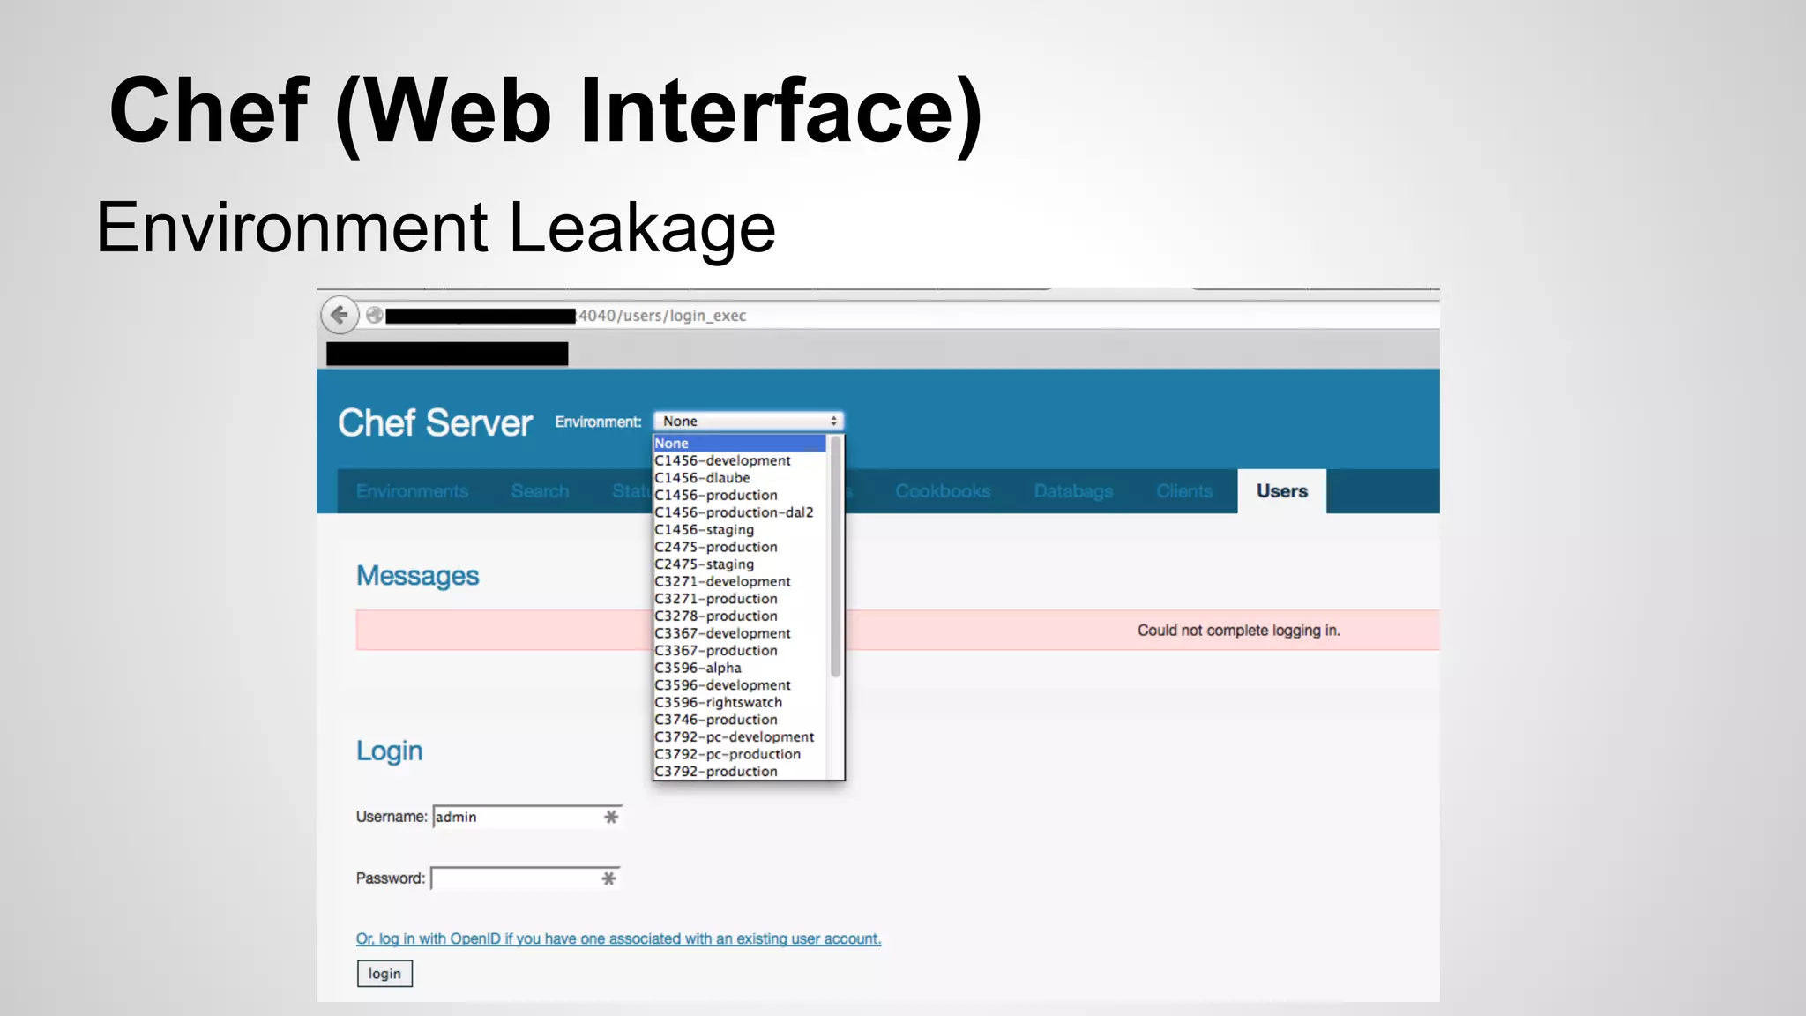Image resolution: width=1806 pixels, height=1016 pixels.
Task: Select C3596-alpha environment
Action: click(739, 668)
